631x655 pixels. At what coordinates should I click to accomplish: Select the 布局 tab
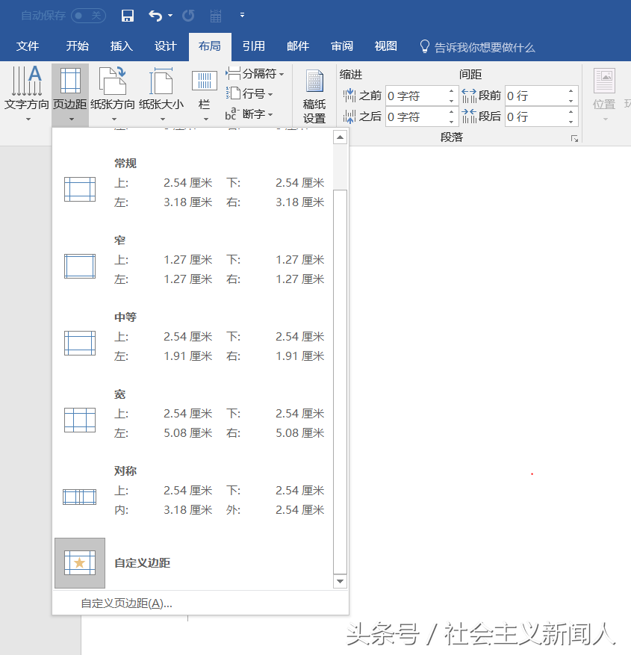click(210, 46)
